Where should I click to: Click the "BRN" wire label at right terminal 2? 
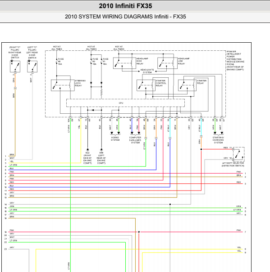click(x=239, y=175)
